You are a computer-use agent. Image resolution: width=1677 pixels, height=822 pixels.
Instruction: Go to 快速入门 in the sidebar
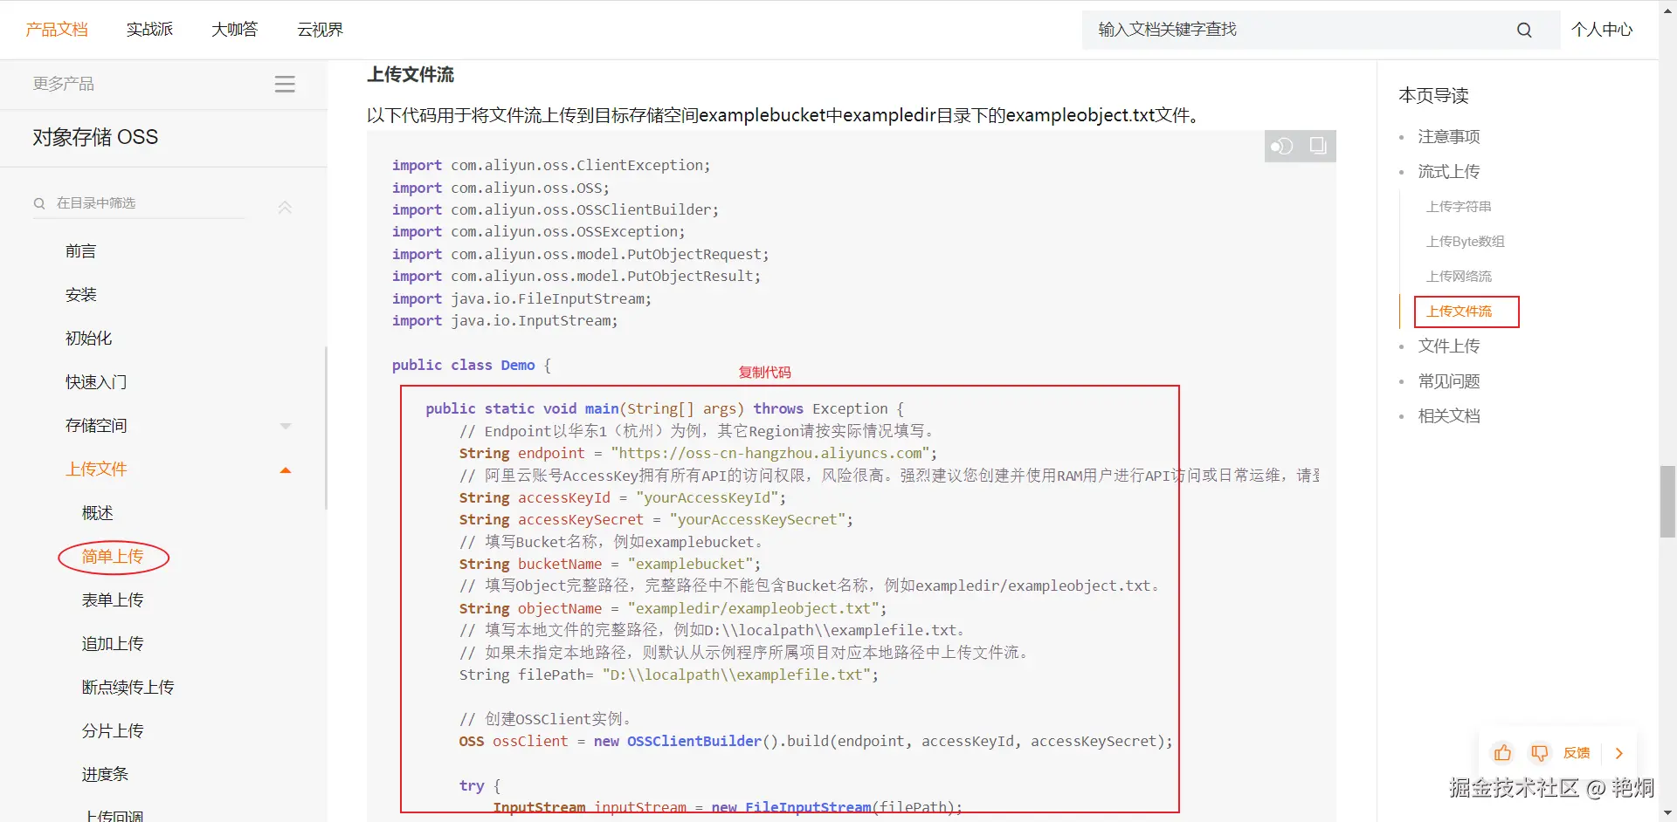(x=96, y=382)
